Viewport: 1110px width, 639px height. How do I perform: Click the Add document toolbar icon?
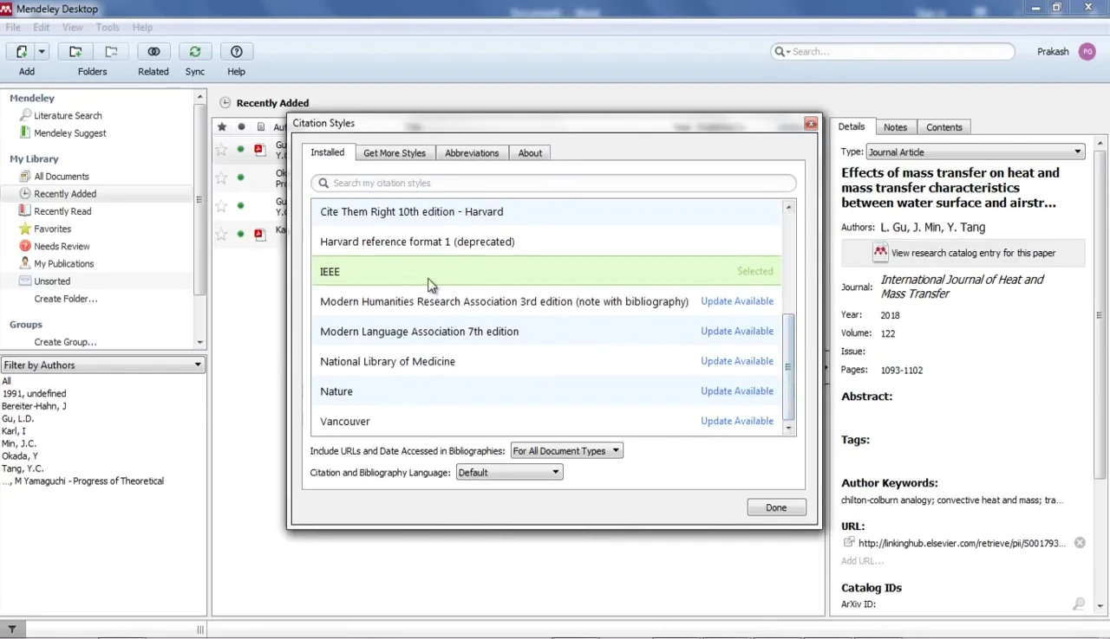22,52
